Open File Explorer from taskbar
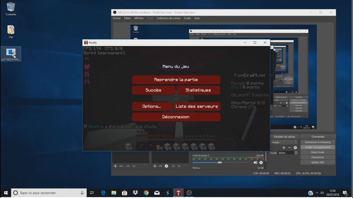The height and width of the screenshot is (198, 353). pyautogui.click(x=114, y=193)
